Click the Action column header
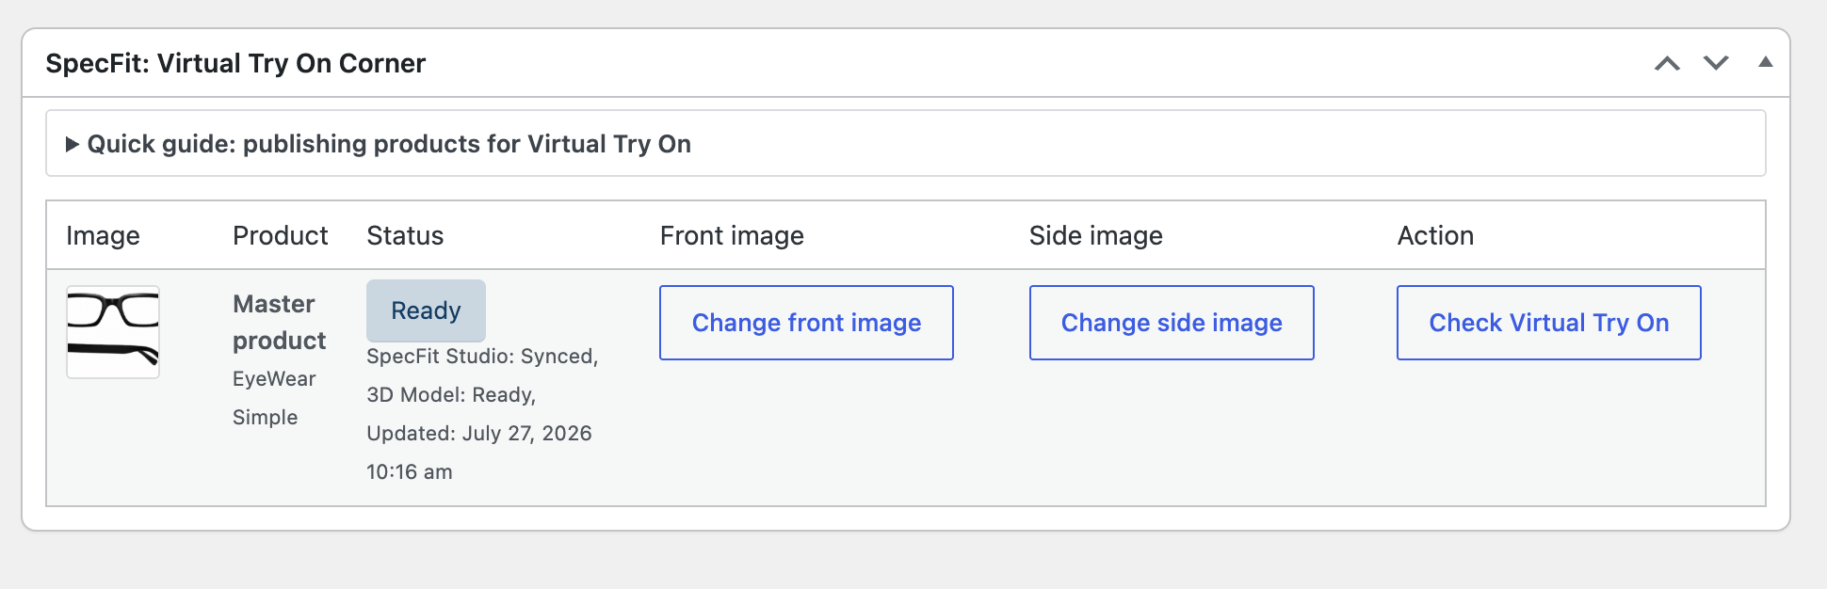 point(1435,235)
